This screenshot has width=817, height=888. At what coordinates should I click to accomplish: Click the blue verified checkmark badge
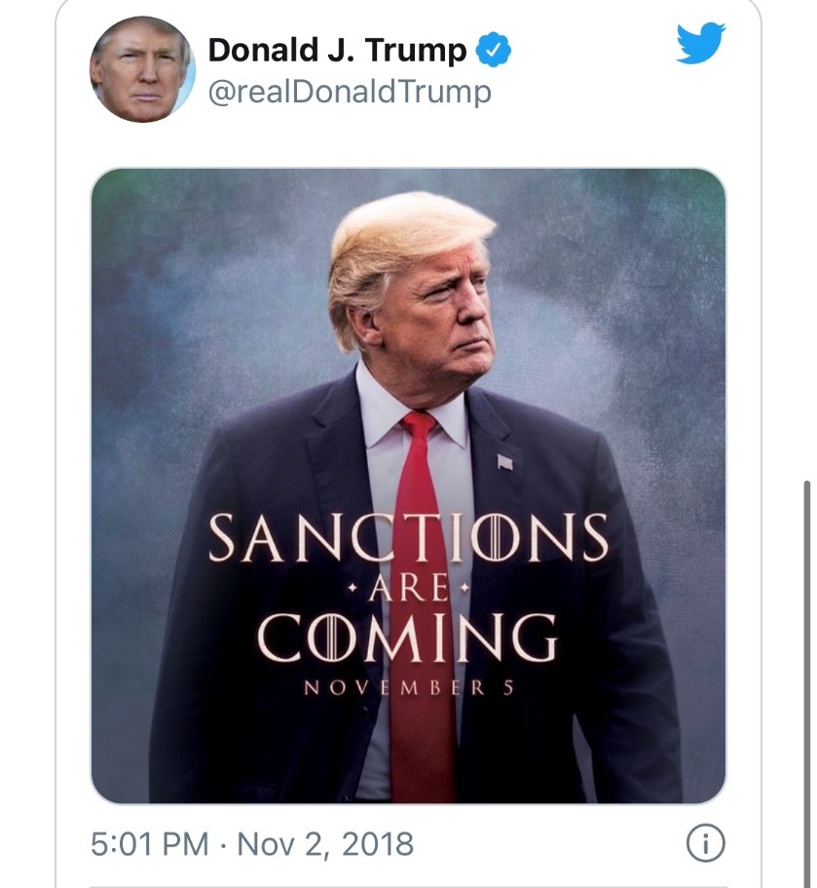point(494,51)
